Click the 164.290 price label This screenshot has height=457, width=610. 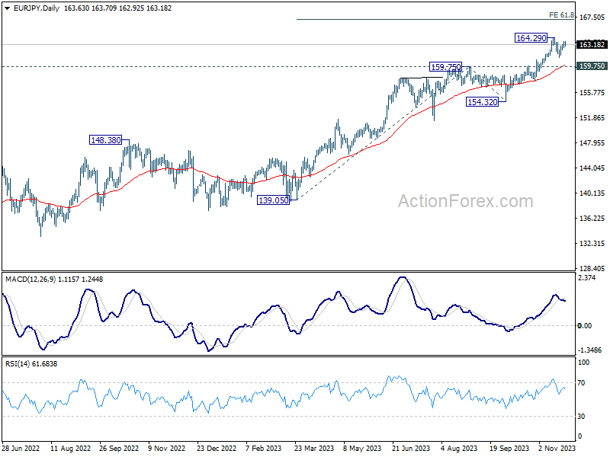531,37
